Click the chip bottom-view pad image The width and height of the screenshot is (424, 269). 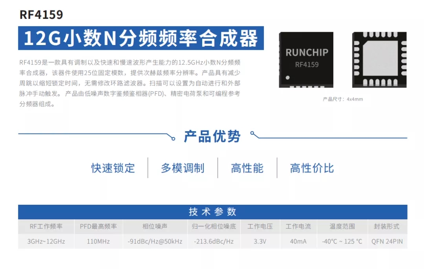(379, 60)
